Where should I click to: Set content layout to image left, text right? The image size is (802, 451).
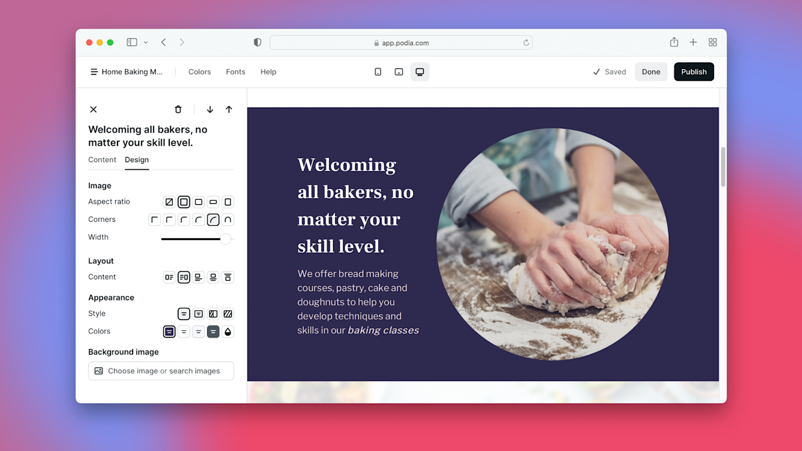(169, 277)
